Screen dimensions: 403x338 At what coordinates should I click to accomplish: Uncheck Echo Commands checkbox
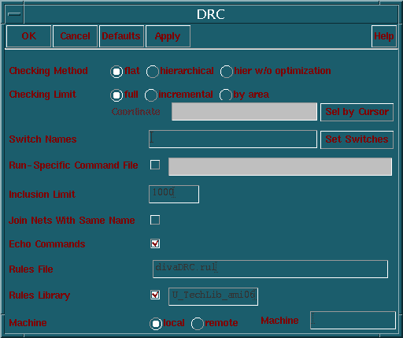(155, 243)
